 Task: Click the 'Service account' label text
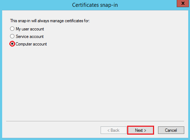(30, 37)
